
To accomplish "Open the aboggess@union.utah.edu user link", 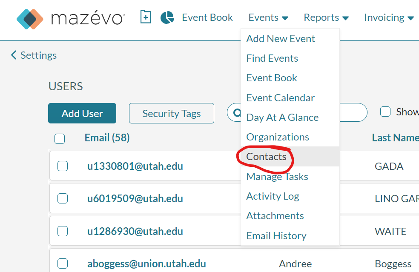I will point(147,264).
